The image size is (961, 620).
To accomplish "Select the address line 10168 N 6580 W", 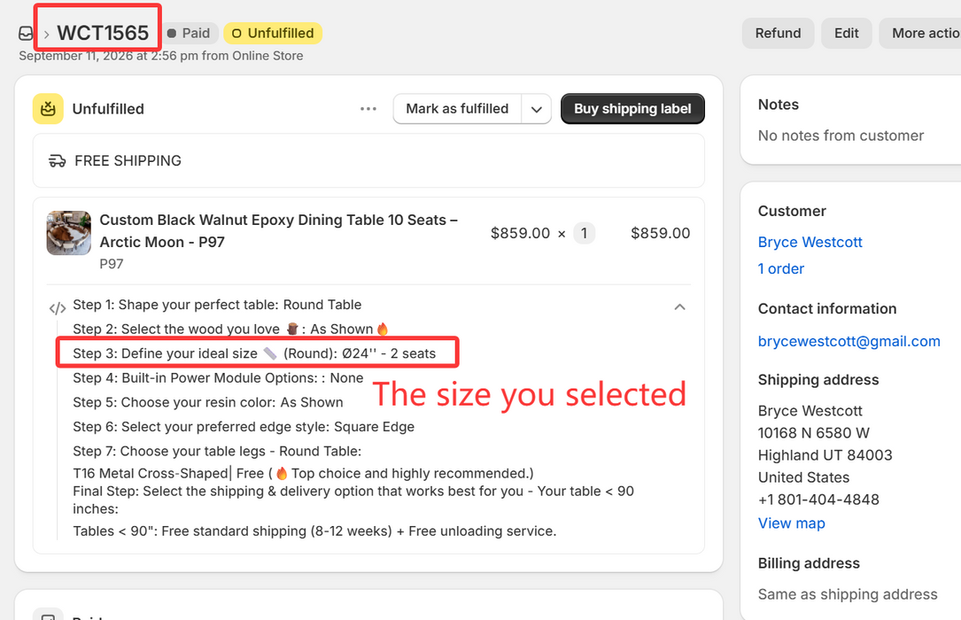I will tap(813, 433).
